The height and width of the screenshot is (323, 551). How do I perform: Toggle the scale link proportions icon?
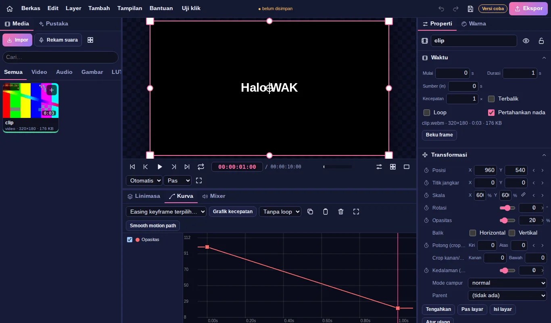point(524,195)
